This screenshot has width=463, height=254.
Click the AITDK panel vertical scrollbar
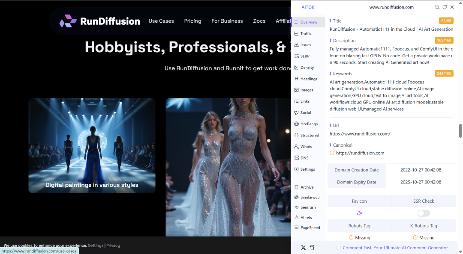(x=460, y=131)
